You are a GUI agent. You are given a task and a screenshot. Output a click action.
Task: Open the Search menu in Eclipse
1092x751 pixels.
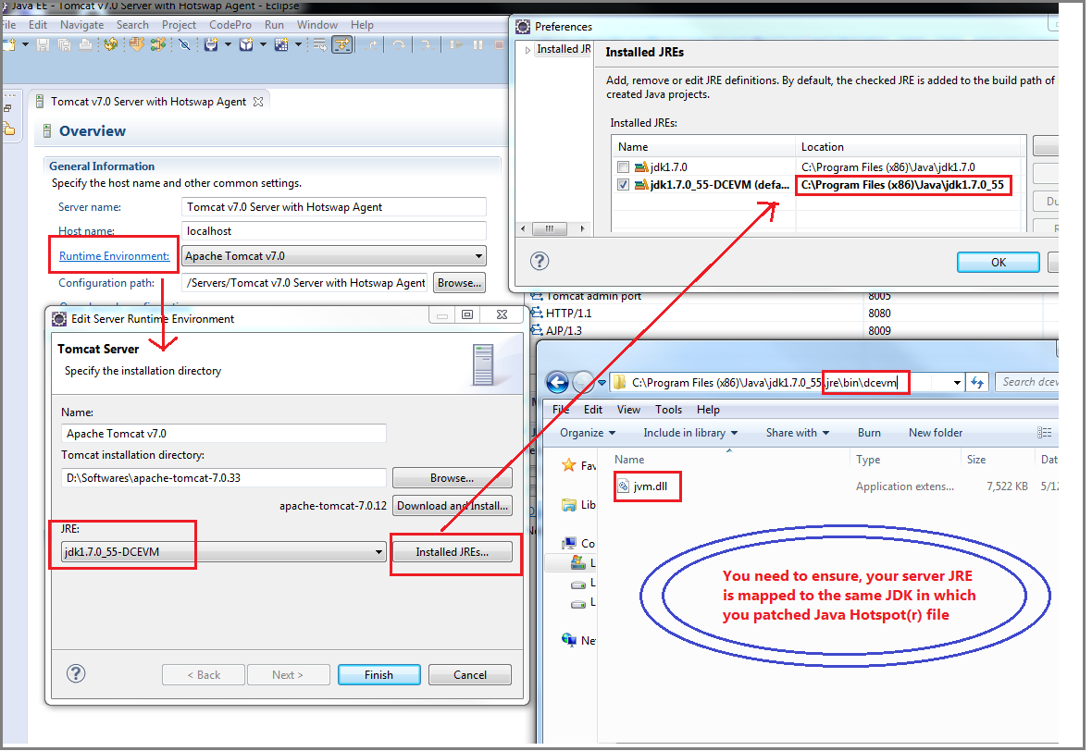132,24
